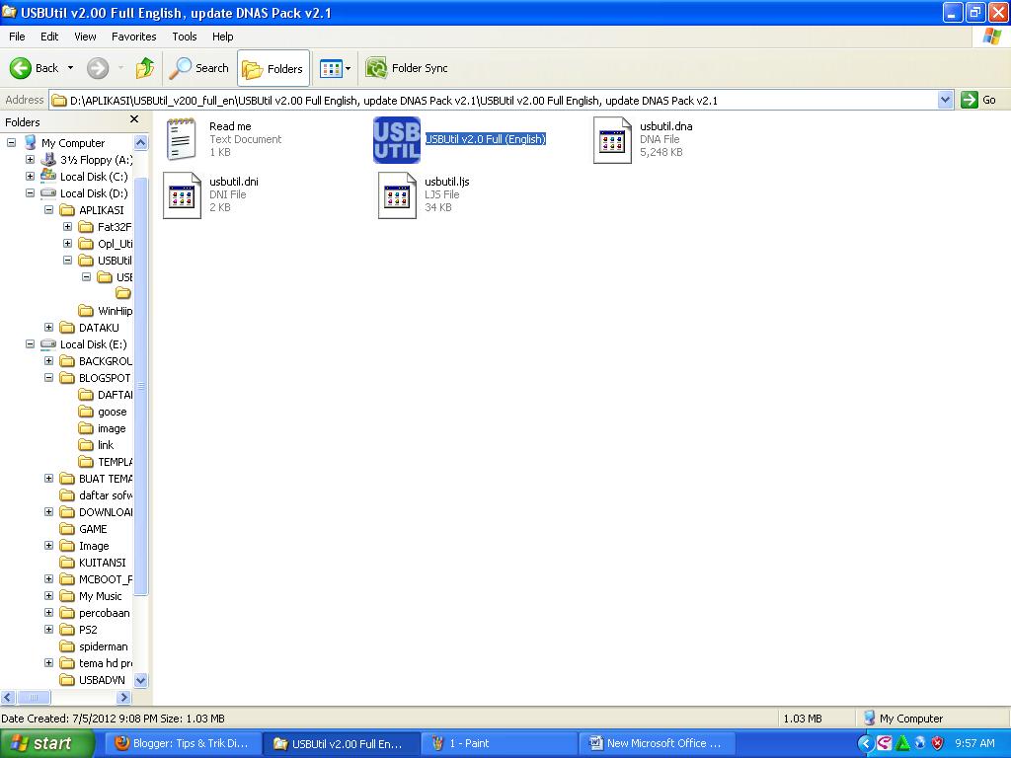Open the Back history dropdown arrow
1011x758 pixels.
click(70, 68)
